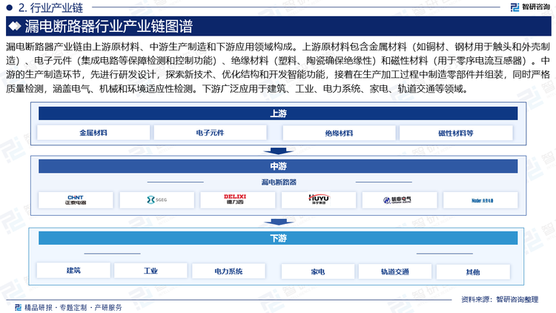This screenshot has width=556, height=313.
Task: Click the 资料来源：智研咨询整理 text
Action: (500, 300)
